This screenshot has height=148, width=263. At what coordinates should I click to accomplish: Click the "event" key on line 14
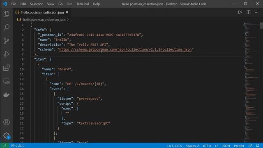[56, 89]
